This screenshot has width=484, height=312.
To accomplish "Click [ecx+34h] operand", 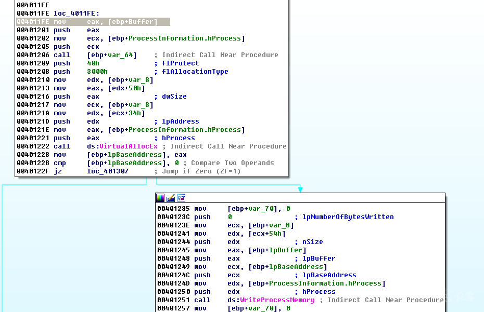I will tap(126, 113).
